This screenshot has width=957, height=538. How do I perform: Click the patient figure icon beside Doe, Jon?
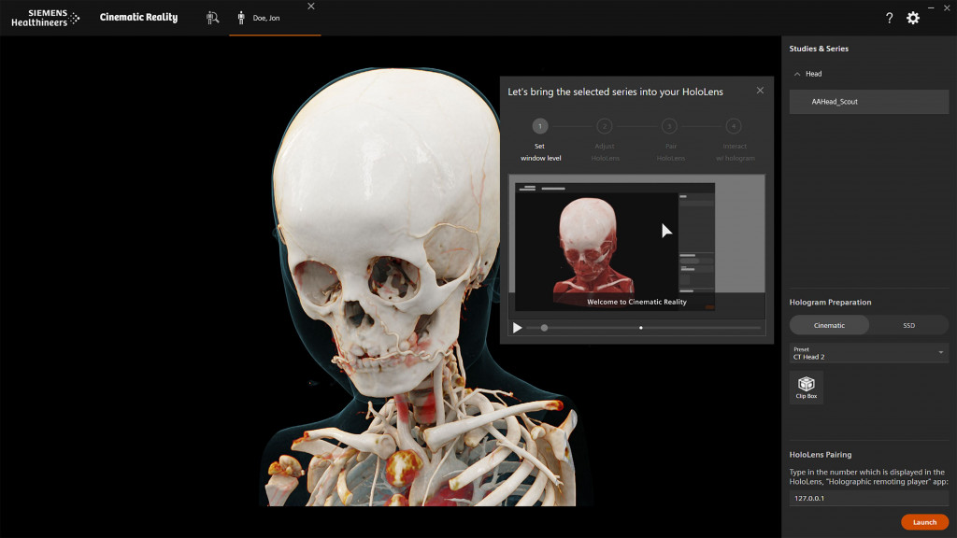(241, 18)
